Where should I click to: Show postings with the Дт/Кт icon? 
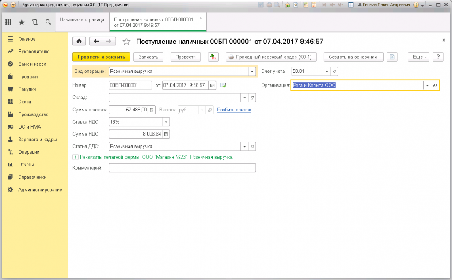pos(213,57)
